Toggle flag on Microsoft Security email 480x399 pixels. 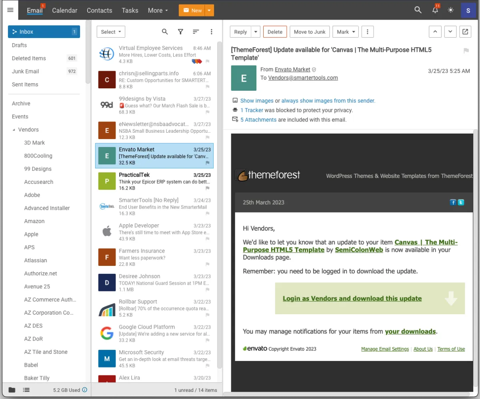207,366
